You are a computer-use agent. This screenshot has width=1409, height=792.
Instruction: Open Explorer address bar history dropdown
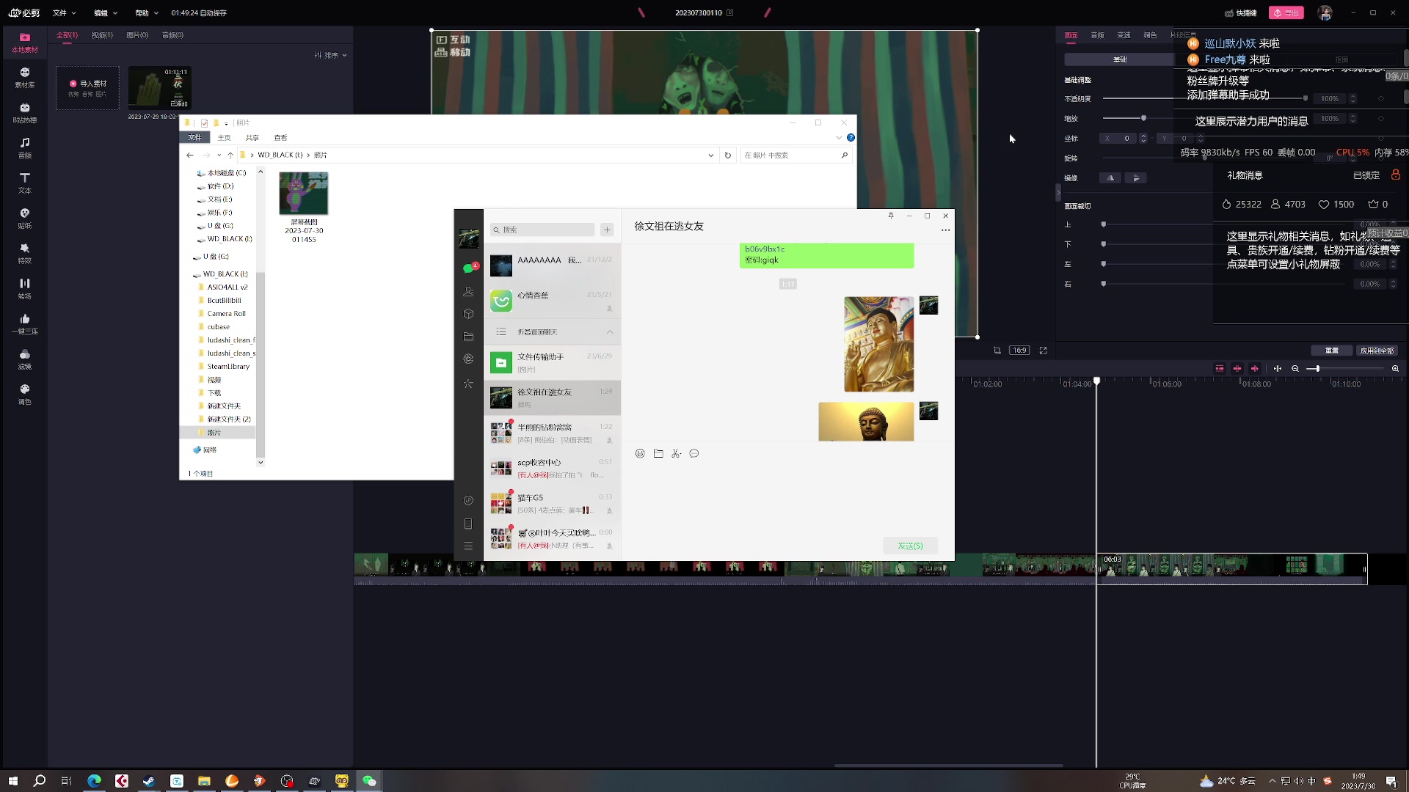(710, 155)
